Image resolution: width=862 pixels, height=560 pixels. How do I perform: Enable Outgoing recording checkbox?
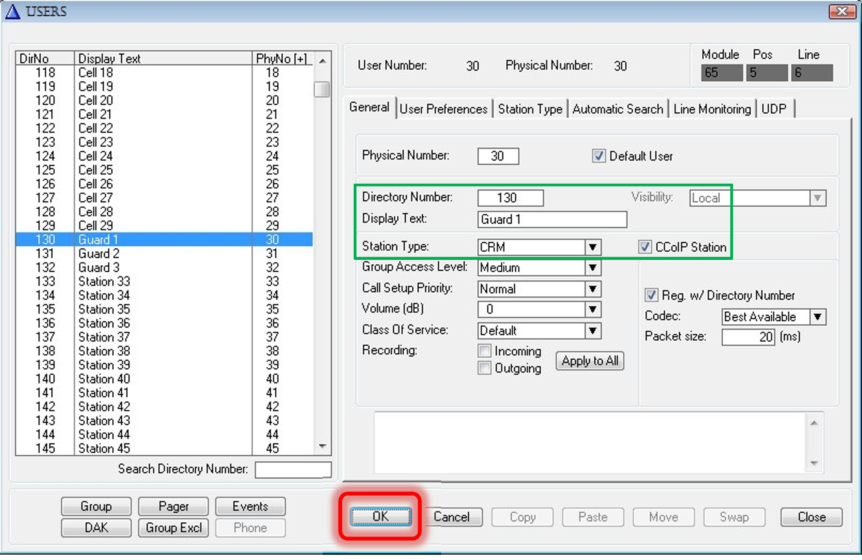coord(484,368)
